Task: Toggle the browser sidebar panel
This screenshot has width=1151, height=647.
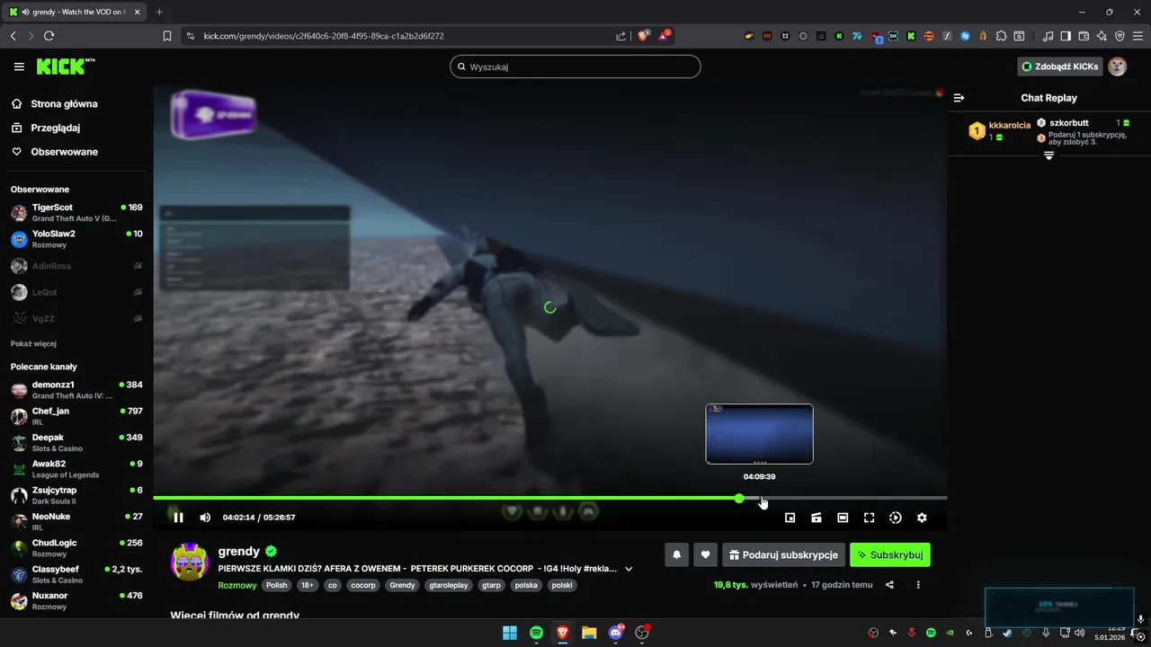Action: point(1066,36)
